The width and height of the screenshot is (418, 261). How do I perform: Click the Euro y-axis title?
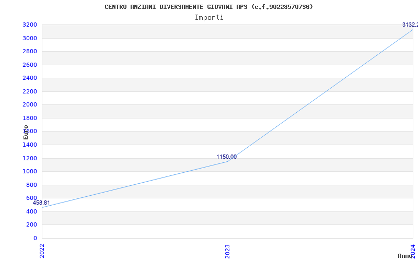point(26,133)
